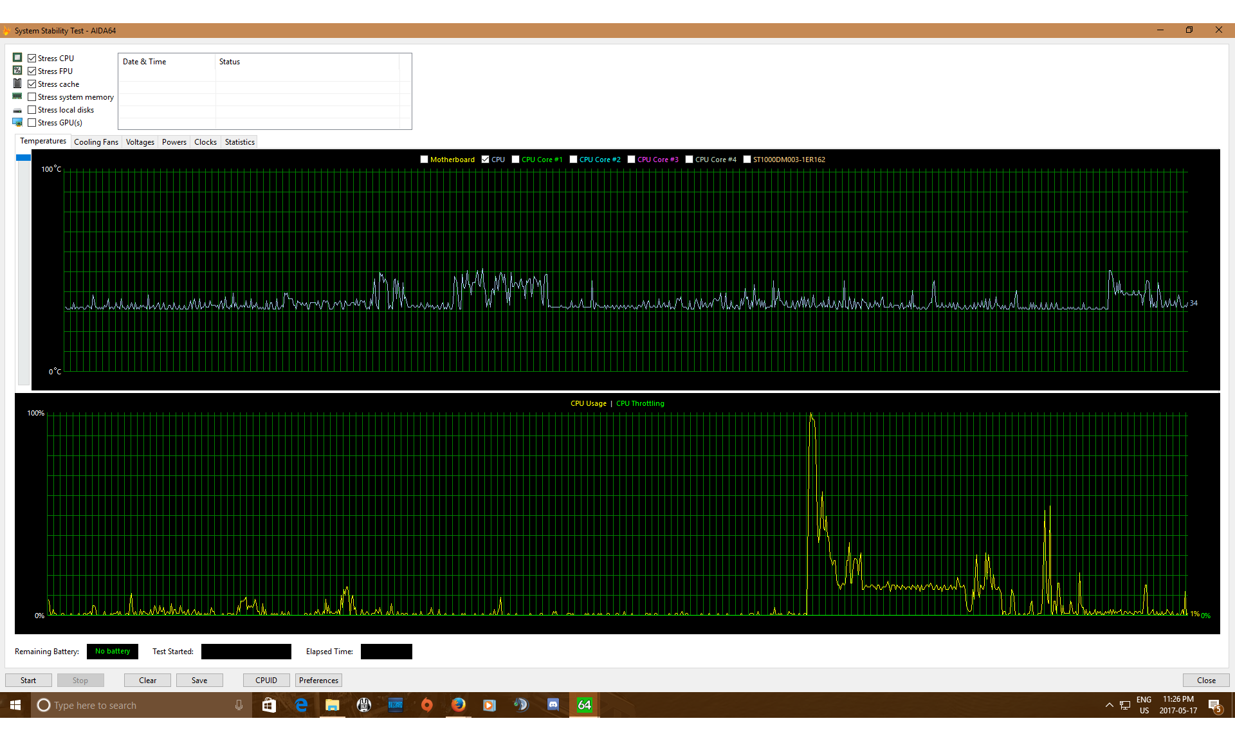Viewport: 1235px width, 741px height.
Task: Open Blizzard app from taskbar
Action: point(395,705)
